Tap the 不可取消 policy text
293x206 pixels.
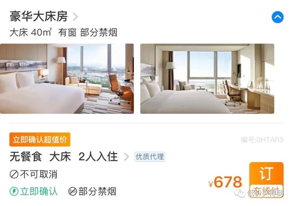click(39, 175)
